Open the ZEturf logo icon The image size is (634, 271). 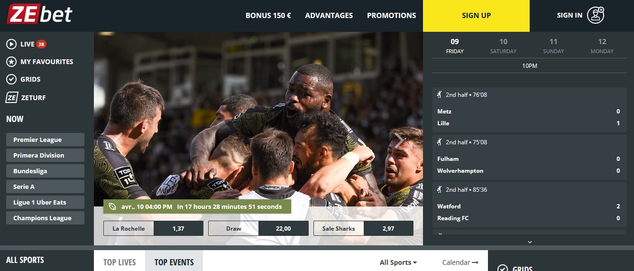click(12, 97)
